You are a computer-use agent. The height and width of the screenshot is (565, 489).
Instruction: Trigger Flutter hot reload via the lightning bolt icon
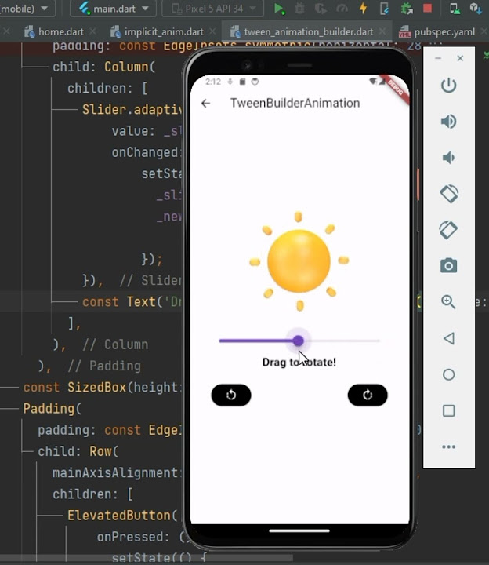pos(363,8)
